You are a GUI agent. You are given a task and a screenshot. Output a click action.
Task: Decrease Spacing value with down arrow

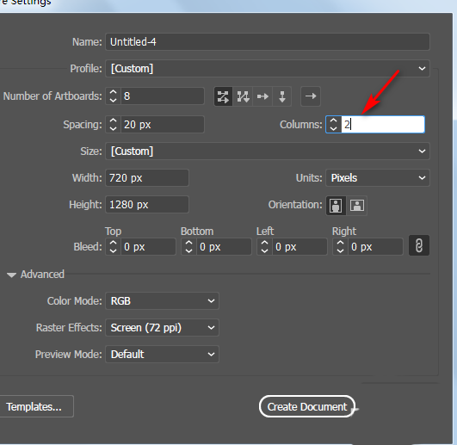(113, 128)
